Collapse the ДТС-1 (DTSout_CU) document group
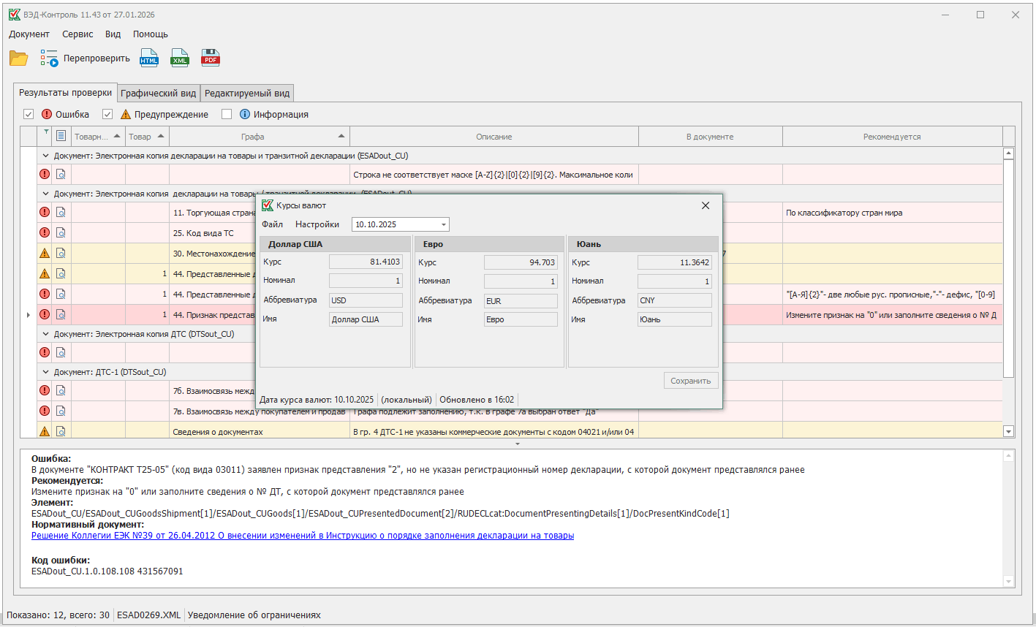1036x627 pixels. pos(45,372)
